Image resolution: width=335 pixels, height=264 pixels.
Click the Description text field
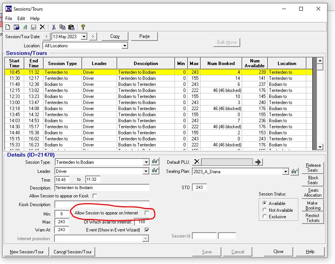click(102, 188)
